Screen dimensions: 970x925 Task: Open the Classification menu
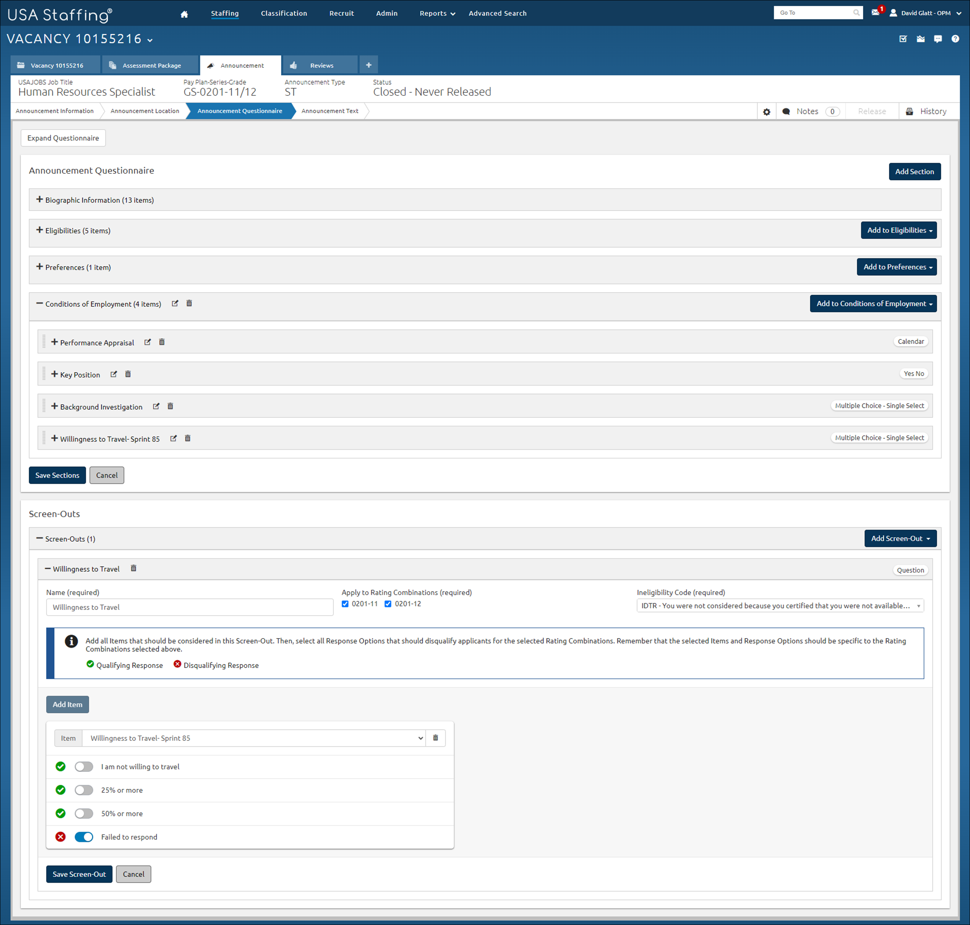tap(284, 13)
